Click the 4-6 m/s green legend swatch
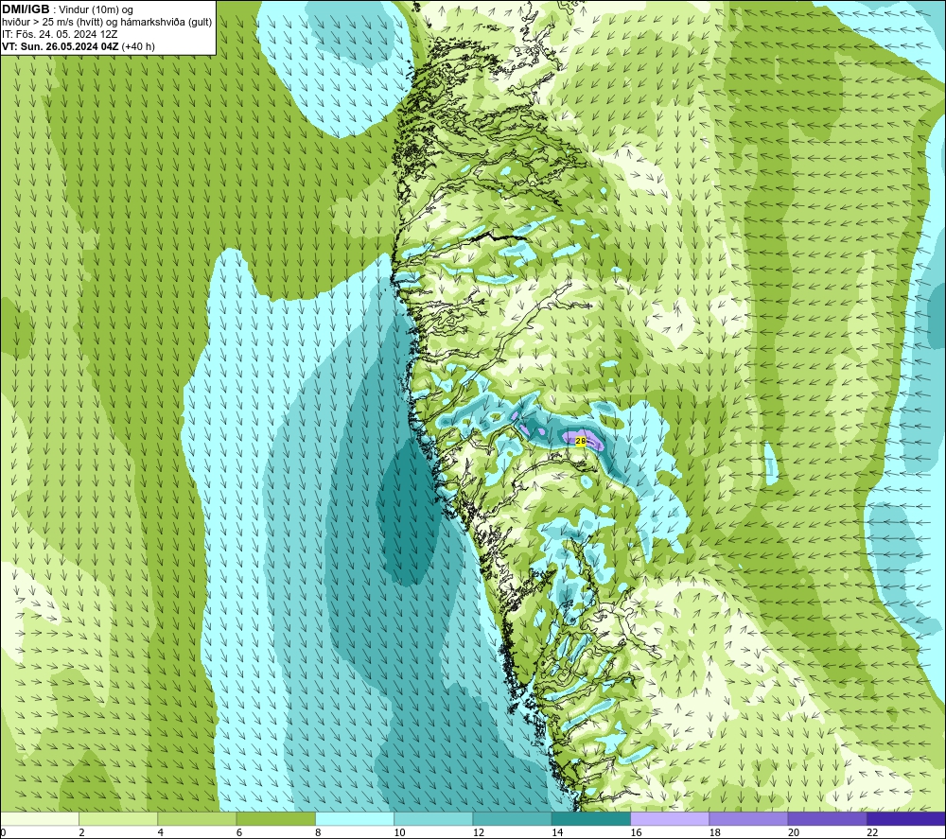This screenshot has width=946, height=839. 197,818
